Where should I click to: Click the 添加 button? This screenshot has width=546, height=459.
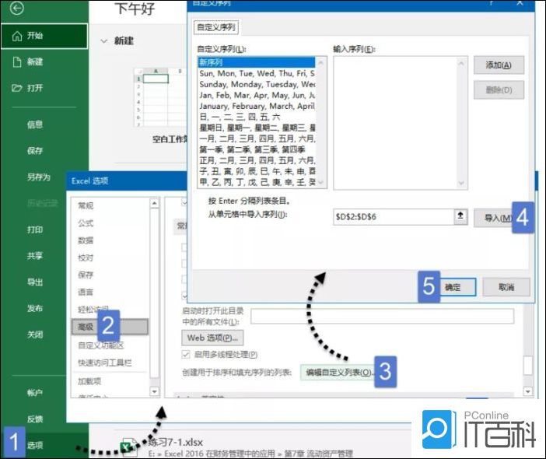click(x=499, y=65)
